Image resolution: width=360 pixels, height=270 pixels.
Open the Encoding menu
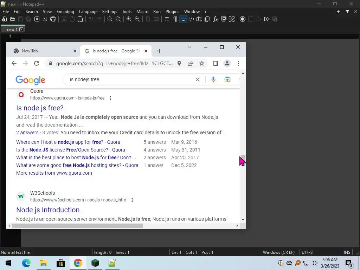pyautogui.click(x=65, y=12)
